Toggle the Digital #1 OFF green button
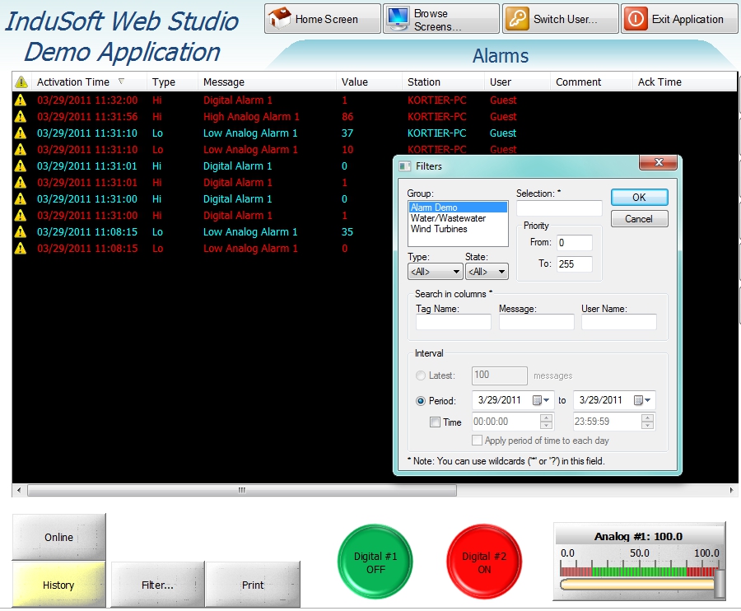 tap(375, 562)
